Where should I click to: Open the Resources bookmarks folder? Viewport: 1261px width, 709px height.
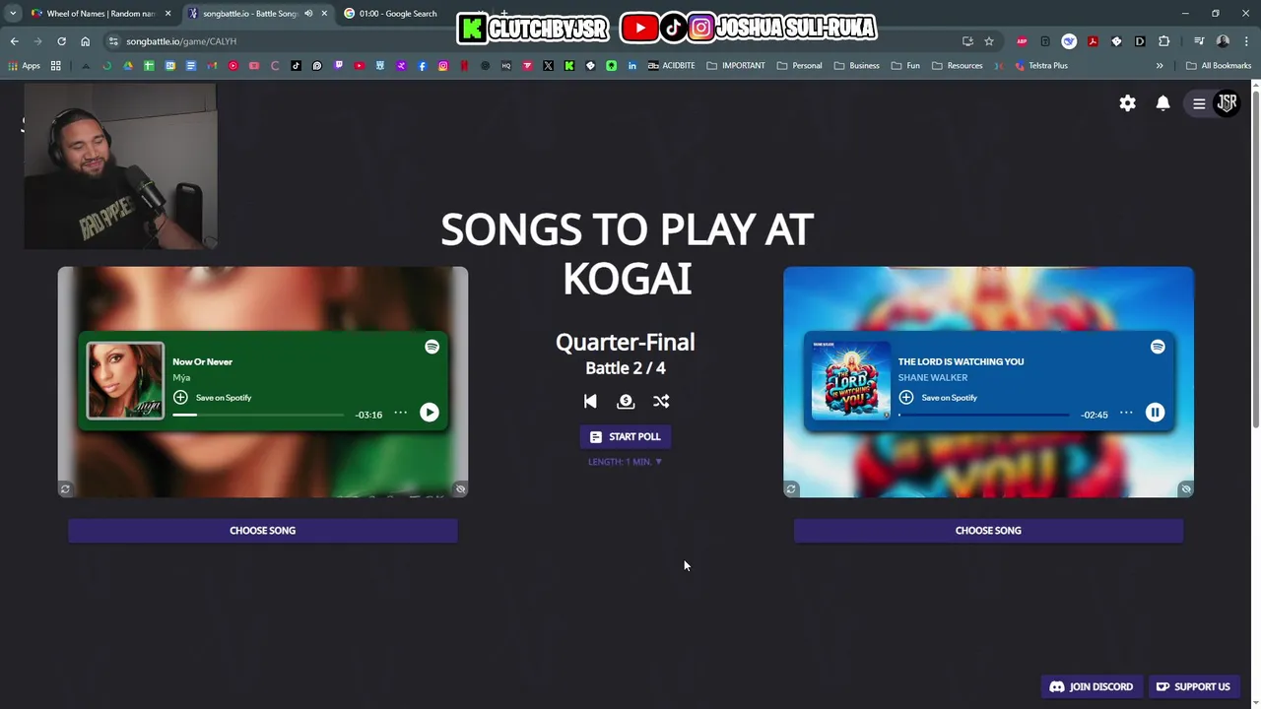pos(957,66)
